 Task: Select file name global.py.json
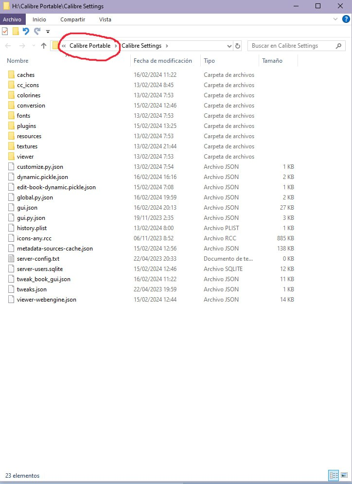click(x=35, y=197)
